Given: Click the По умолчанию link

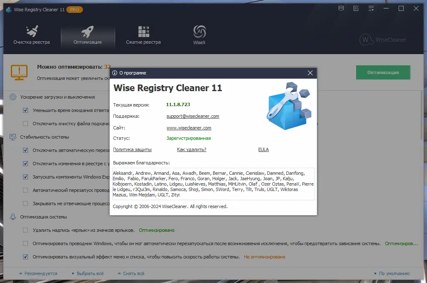Looking at the screenshot, I should click(394, 273).
